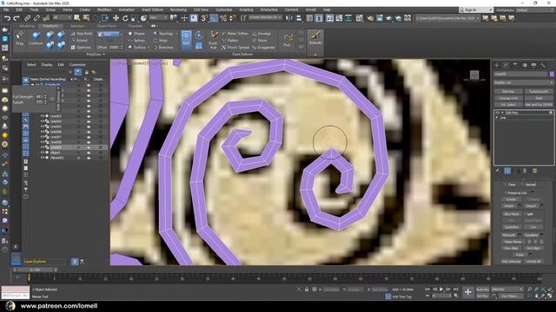Image resolution: width=556 pixels, height=312 pixels.
Task: Click the Play Animation button
Action: (x=441, y=289)
